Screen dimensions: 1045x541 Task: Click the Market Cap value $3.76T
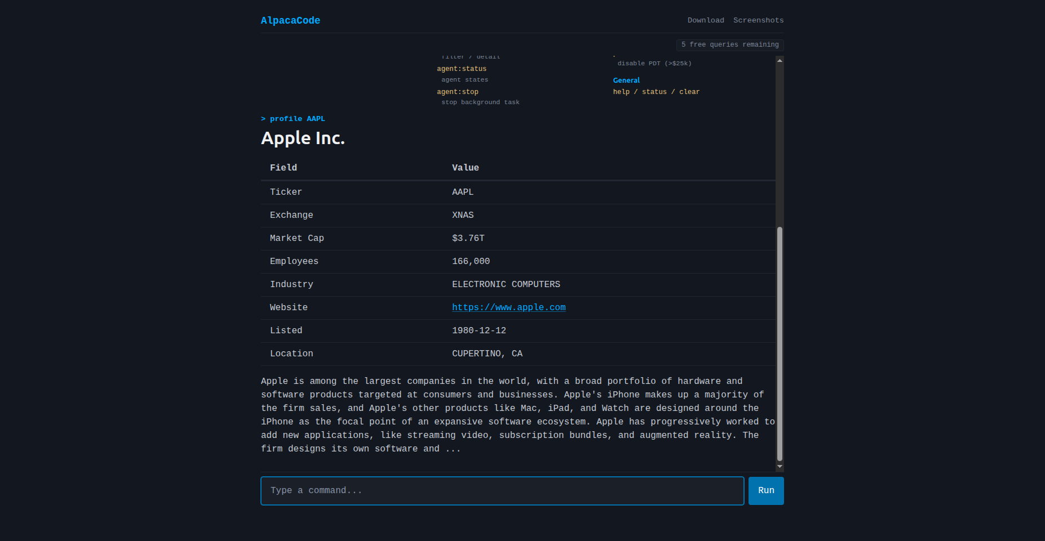[468, 238]
